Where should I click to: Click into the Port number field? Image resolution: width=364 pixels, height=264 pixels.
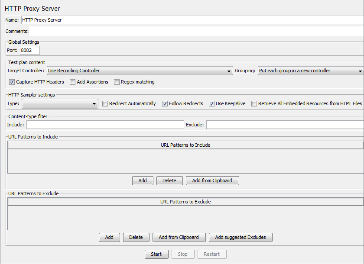coord(29,50)
